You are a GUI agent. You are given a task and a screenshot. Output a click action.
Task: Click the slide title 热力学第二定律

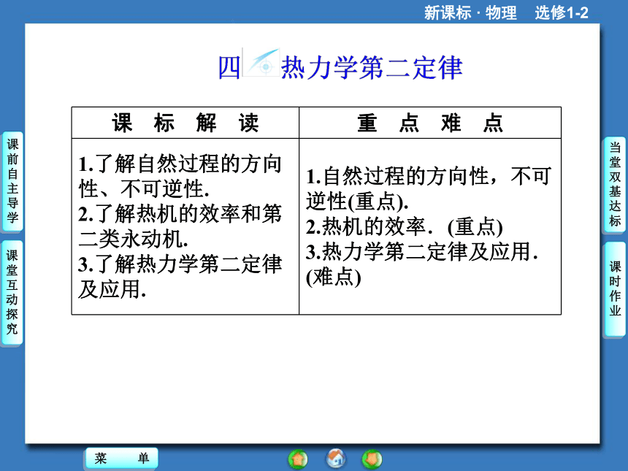pyautogui.click(x=372, y=67)
